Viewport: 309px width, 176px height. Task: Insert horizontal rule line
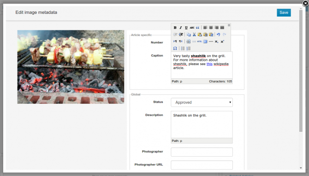click(211, 41)
